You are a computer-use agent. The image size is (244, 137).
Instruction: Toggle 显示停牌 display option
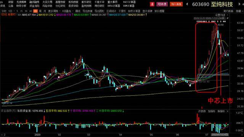pyautogui.click(x=148, y=11)
